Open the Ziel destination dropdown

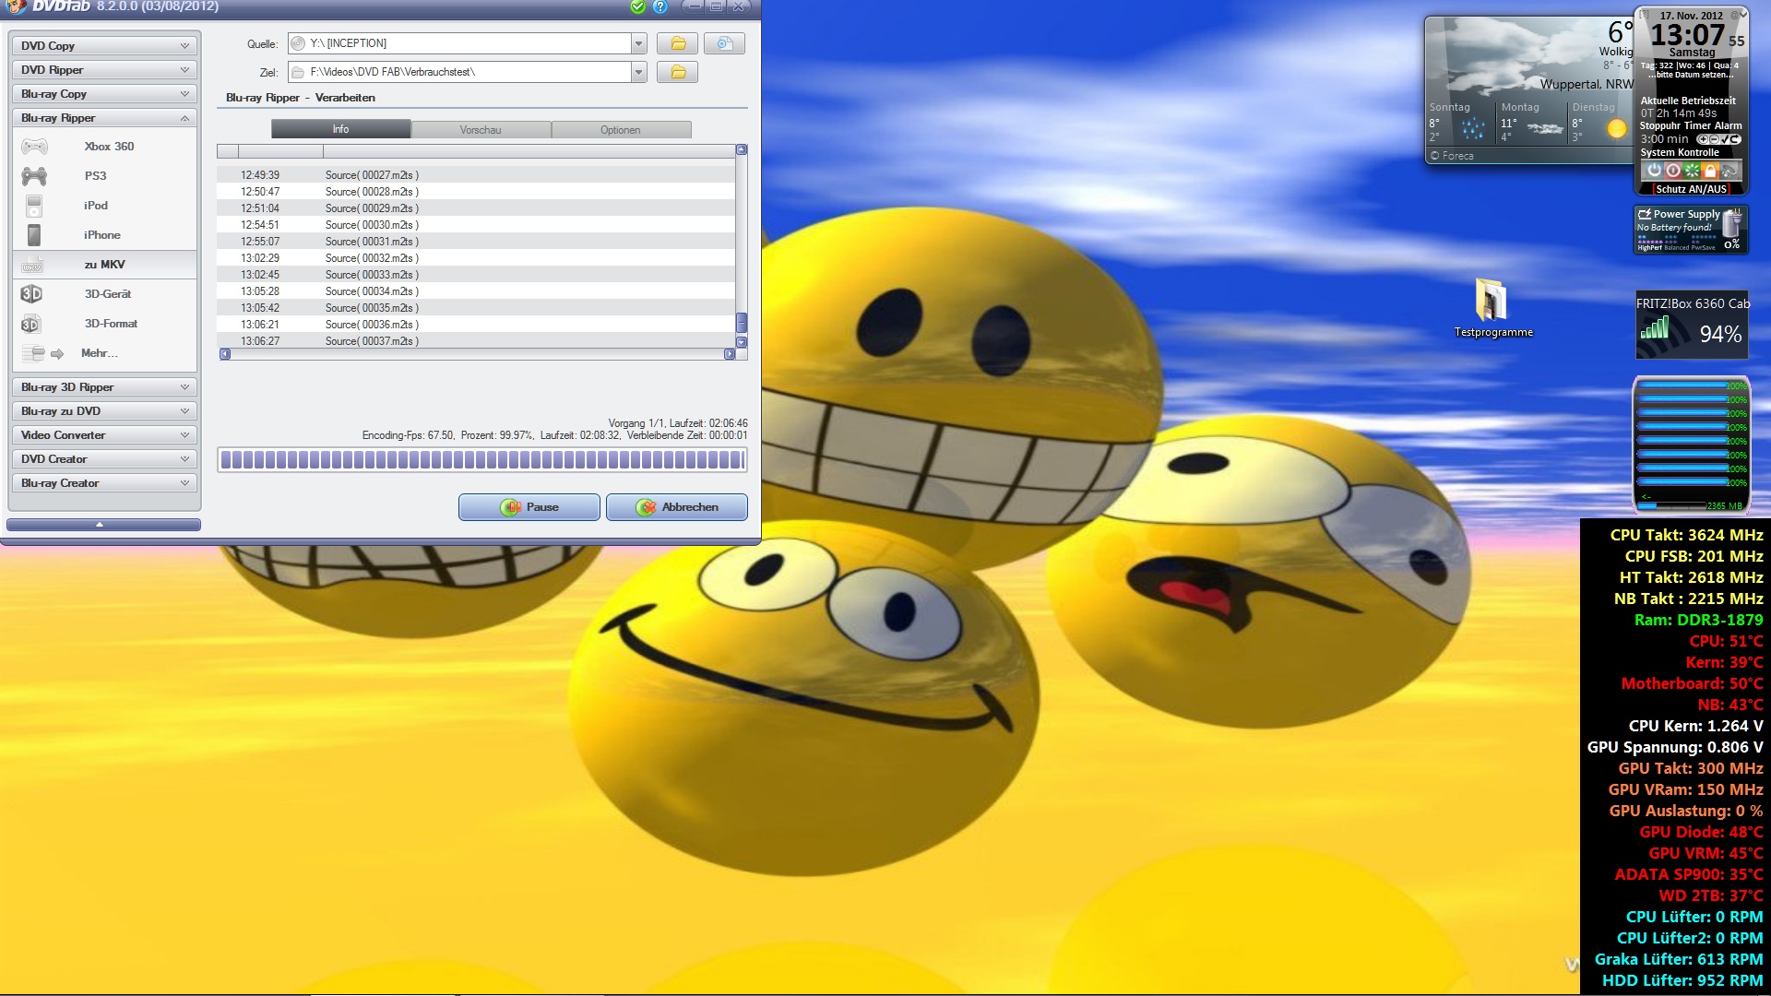click(x=638, y=72)
